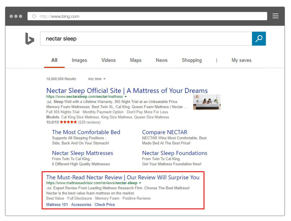Click the Bing logo
The height and width of the screenshot is (221, 291).
click(x=30, y=38)
